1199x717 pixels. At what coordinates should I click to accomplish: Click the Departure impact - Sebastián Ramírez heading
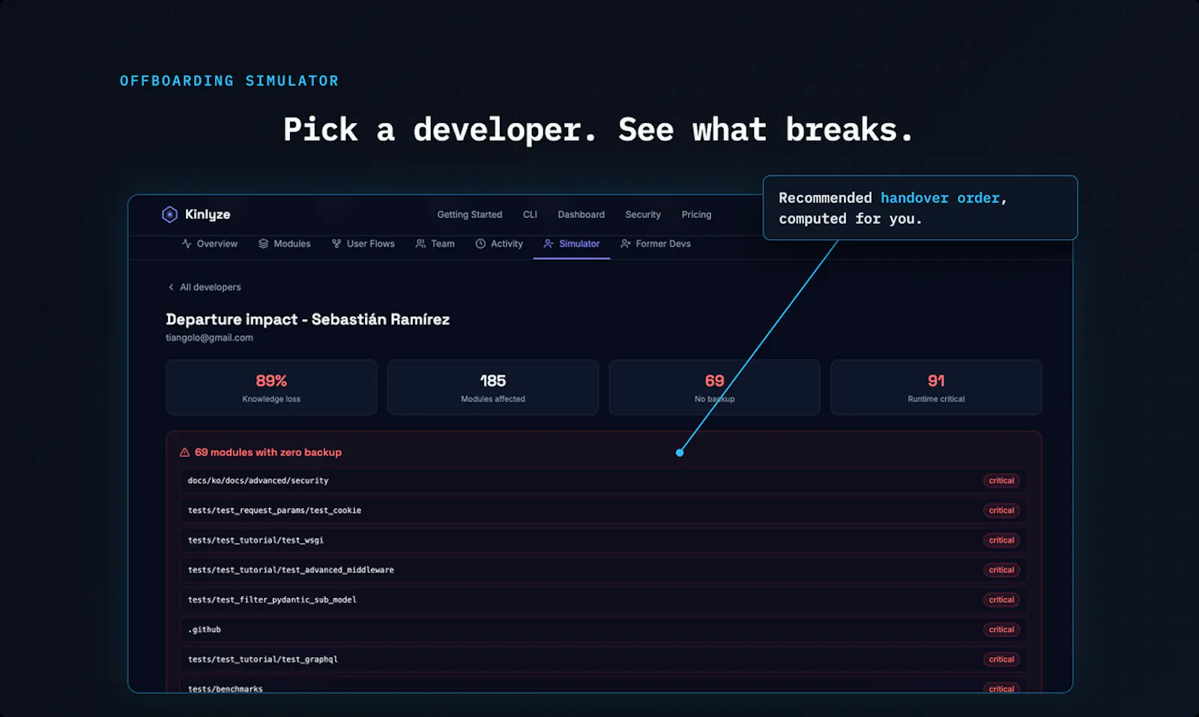tap(308, 320)
